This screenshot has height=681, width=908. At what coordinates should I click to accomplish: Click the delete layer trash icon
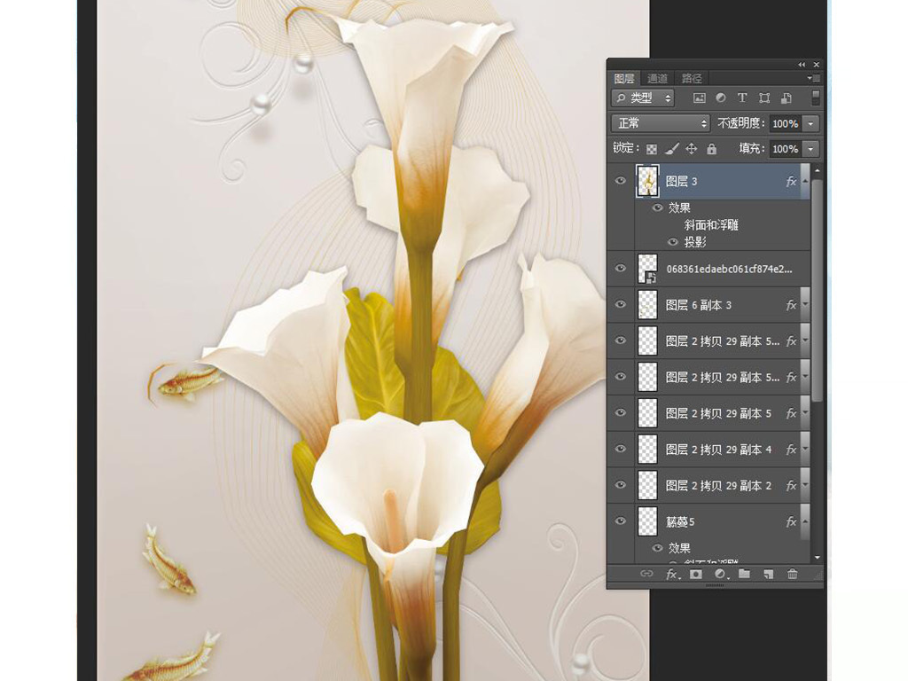point(792,574)
